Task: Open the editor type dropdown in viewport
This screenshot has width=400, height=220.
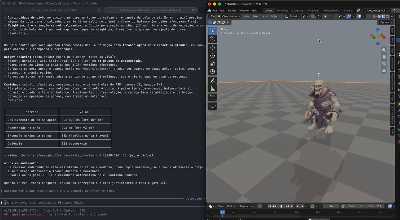Action: pyautogui.click(x=211, y=16)
